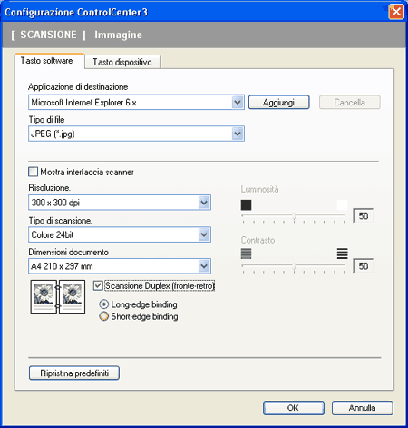The image size is (408, 428).
Task: Enable Mostra interfaccia scanner checkbox
Action: 33,172
